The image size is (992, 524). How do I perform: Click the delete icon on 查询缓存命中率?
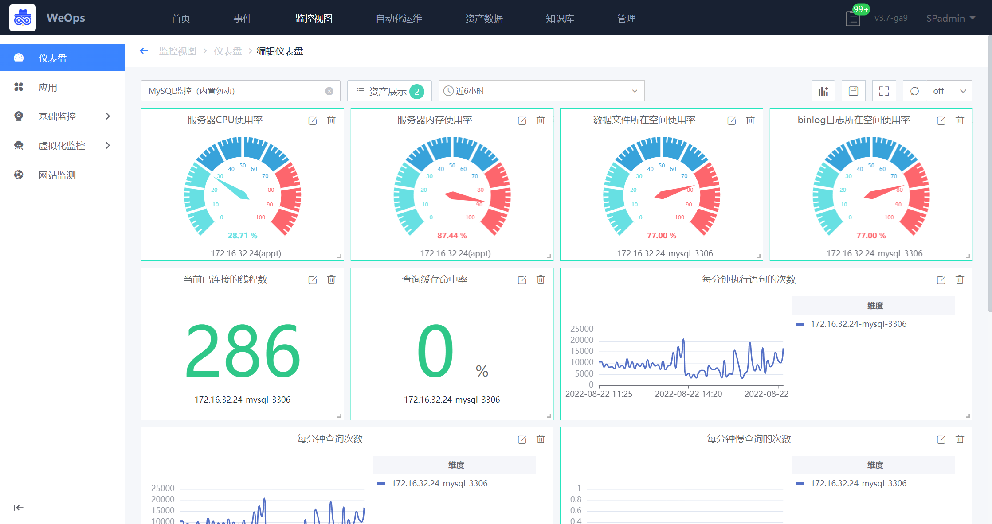pyautogui.click(x=541, y=279)
